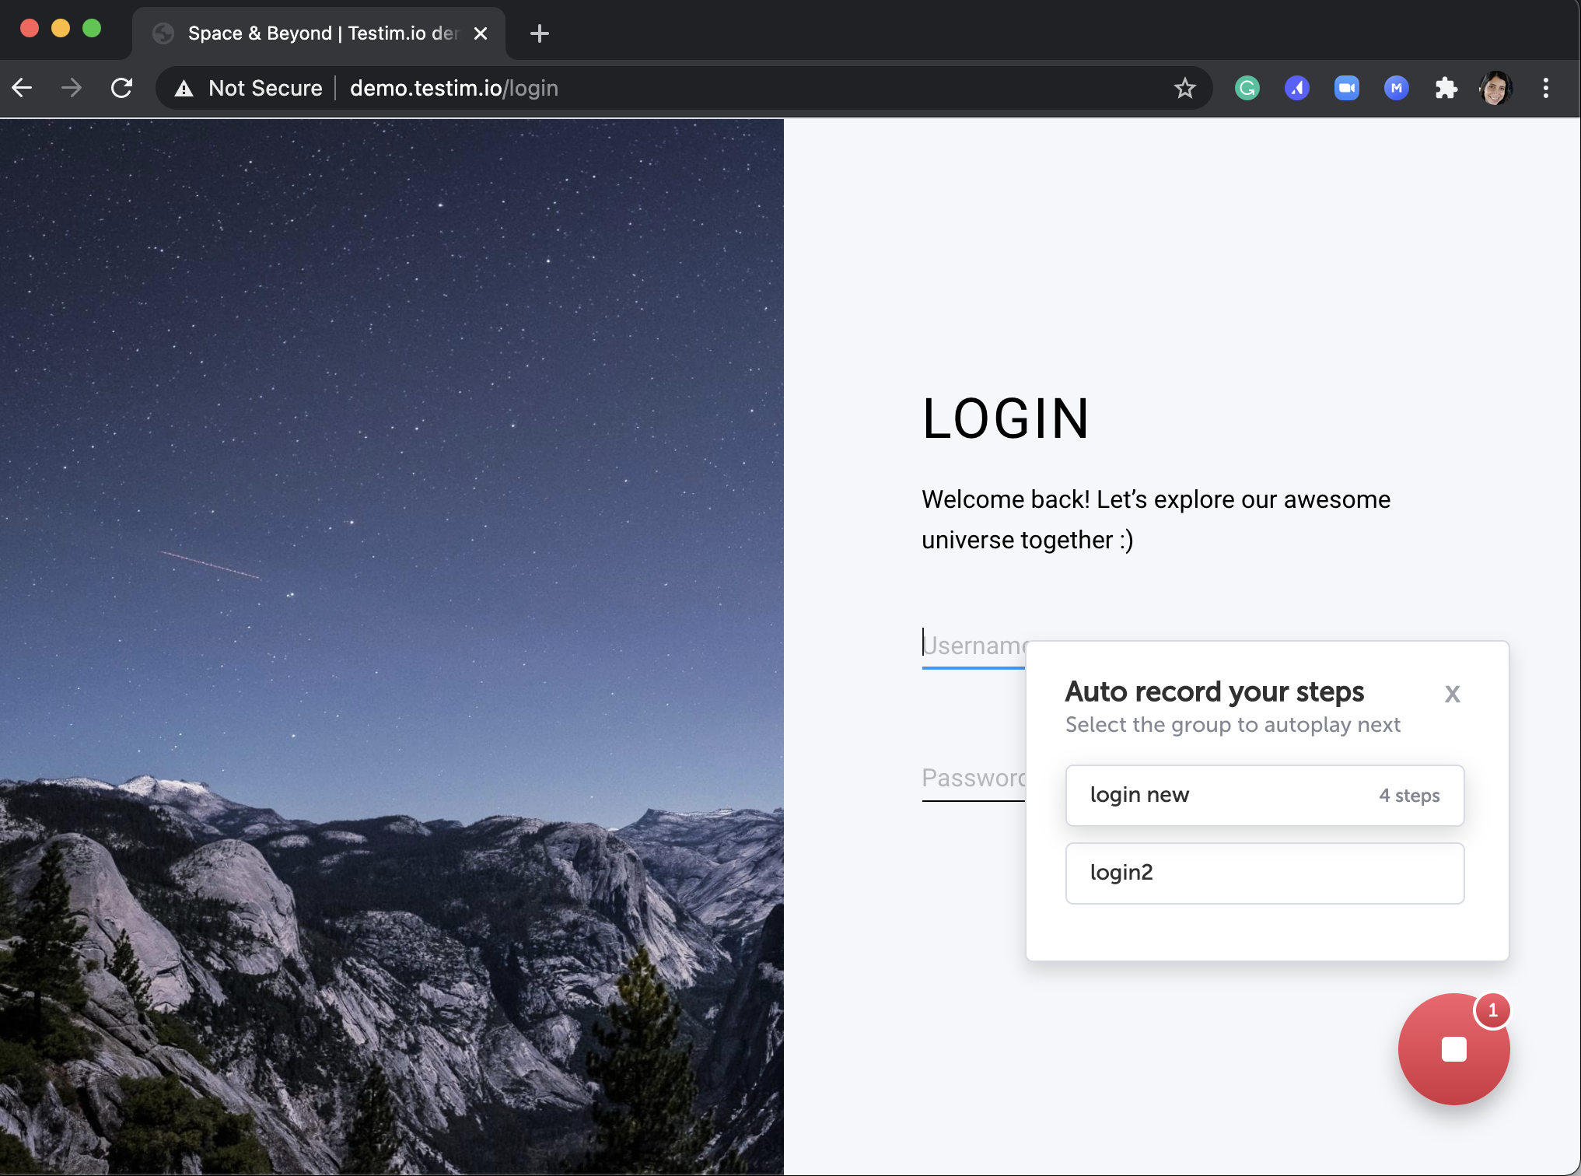
Task: Click the puzzle piece extensions icon
Action: 1446,88
